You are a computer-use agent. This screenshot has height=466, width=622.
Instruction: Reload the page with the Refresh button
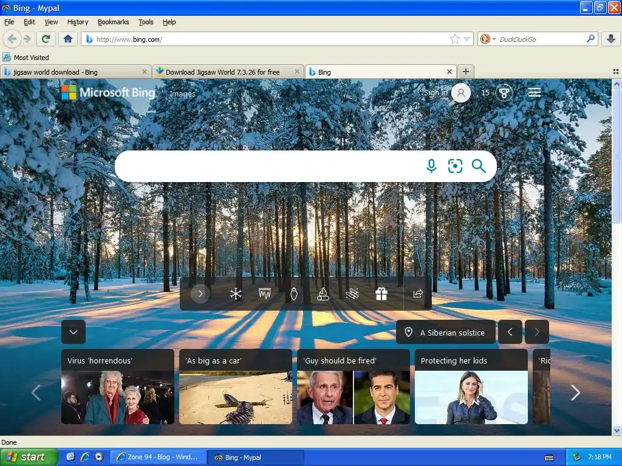pyautogui.click(x=46, y=39)
